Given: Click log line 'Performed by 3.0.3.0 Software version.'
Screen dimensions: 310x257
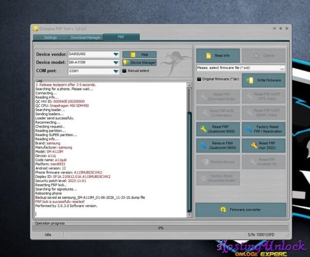Looking at the screenshot, I should coord(66,206).
